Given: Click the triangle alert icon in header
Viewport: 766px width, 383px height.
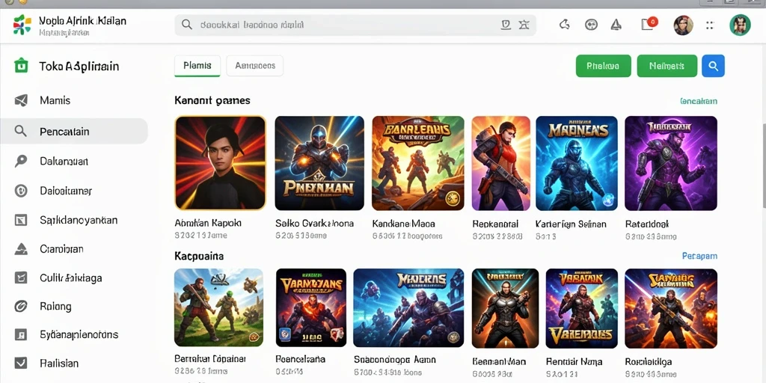Looking at the screenshot, I should pyautogui.click(x=616, y=25).
